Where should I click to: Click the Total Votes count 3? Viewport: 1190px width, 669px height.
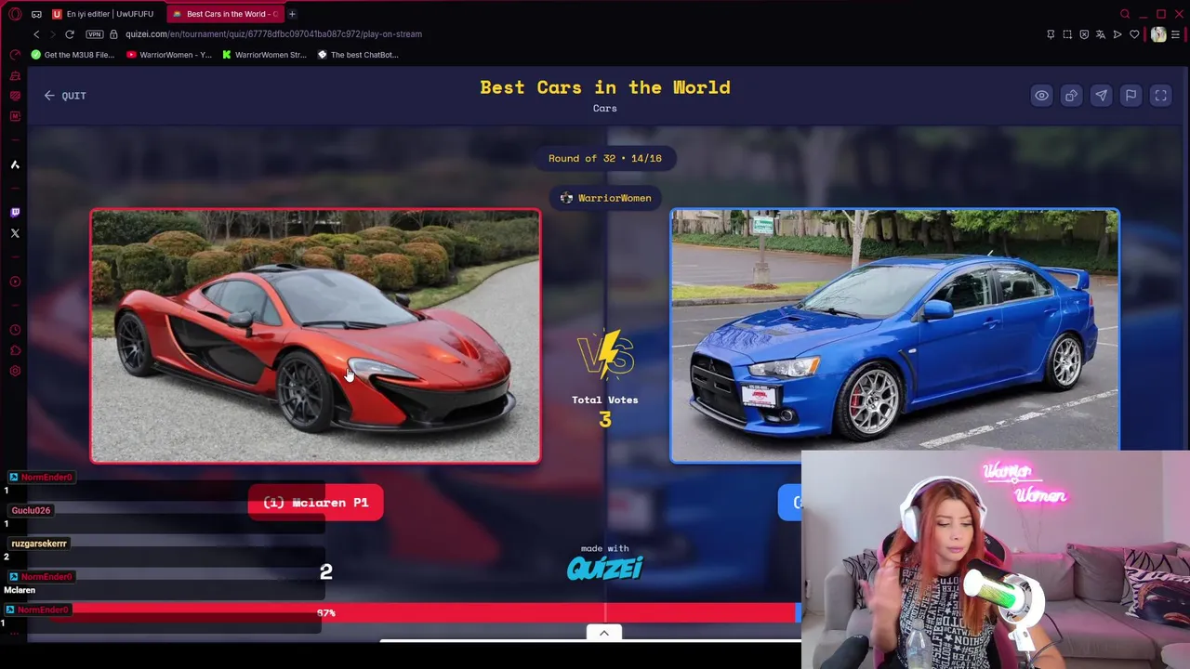605,420
